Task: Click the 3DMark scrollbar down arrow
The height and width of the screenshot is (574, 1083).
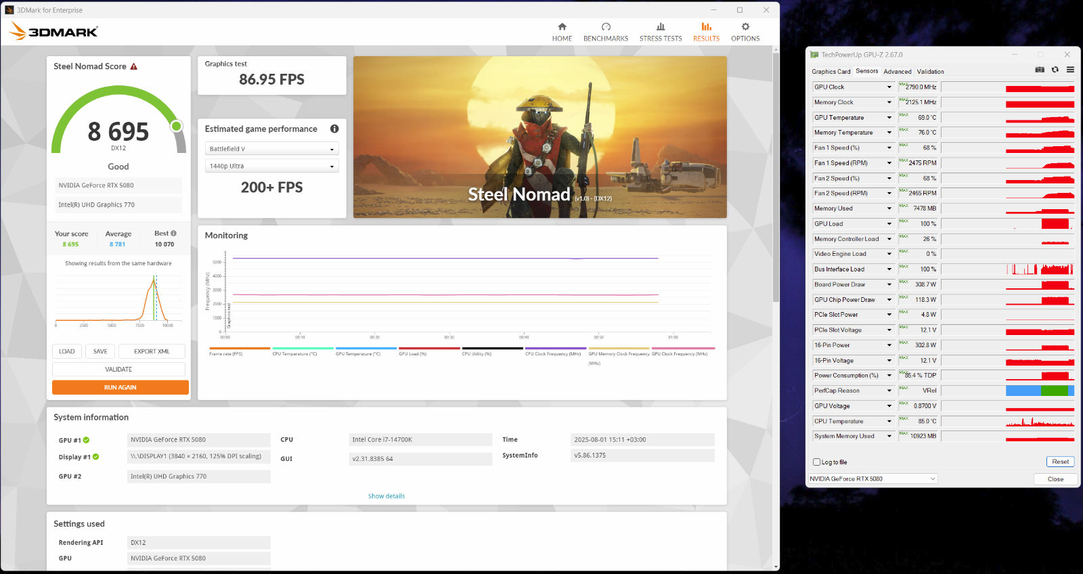Action: coord(776,566)
